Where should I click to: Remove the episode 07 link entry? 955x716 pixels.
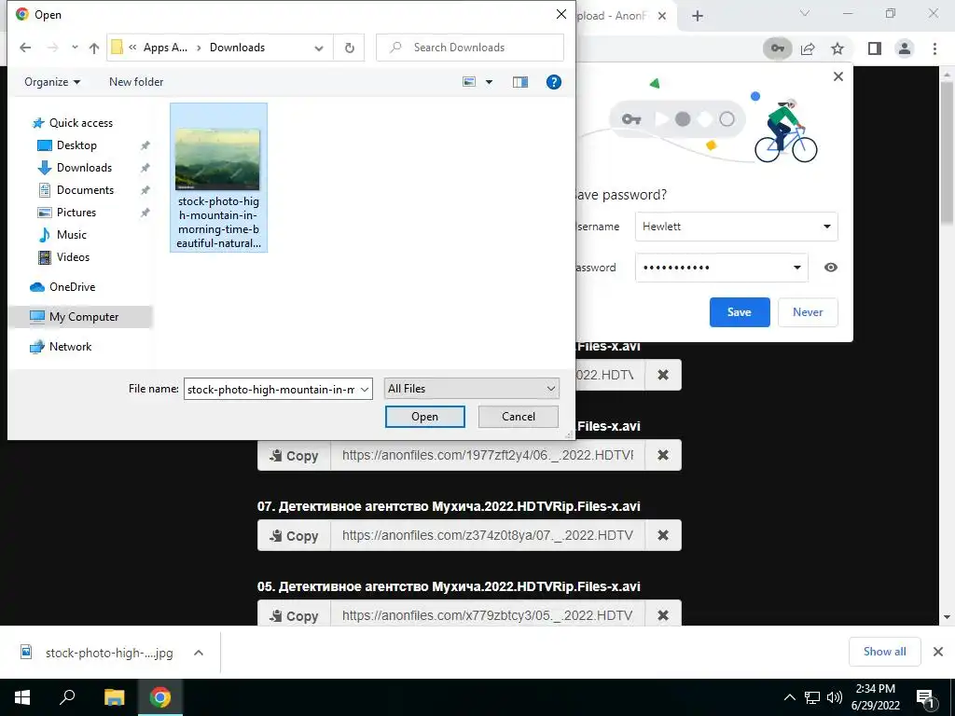point(663,536)
